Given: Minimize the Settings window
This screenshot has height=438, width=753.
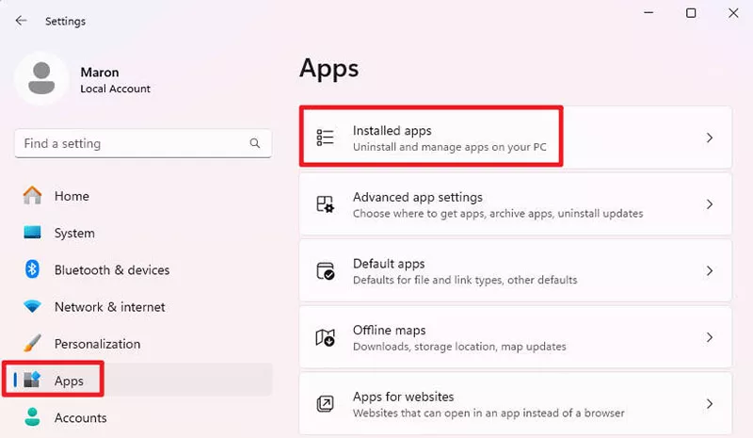Looking at the screenshot, I should [x=649, y=13].
